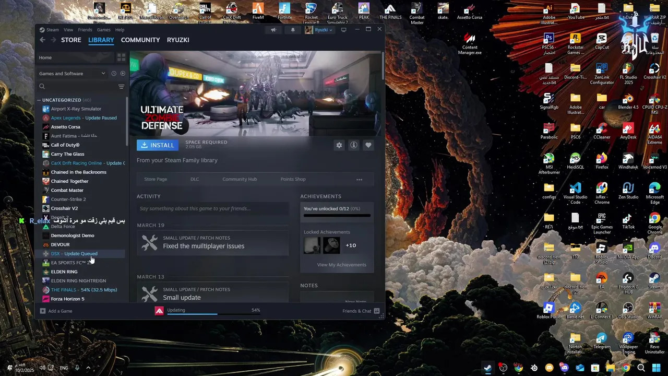
Task: Select Content Manager.exe desktop icon
Action: (470, 44)
